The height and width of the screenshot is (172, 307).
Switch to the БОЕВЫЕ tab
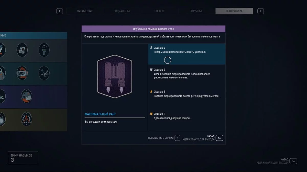click(159, 11)
